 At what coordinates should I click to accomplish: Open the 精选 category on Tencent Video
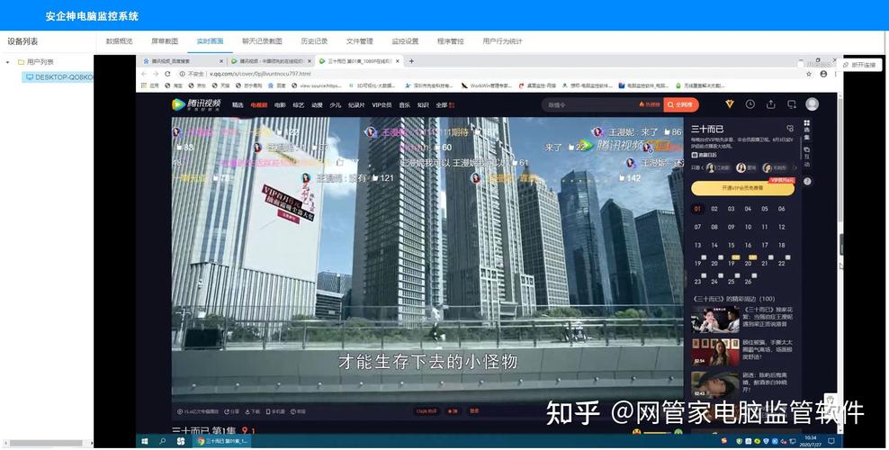(x=238, y=104)
